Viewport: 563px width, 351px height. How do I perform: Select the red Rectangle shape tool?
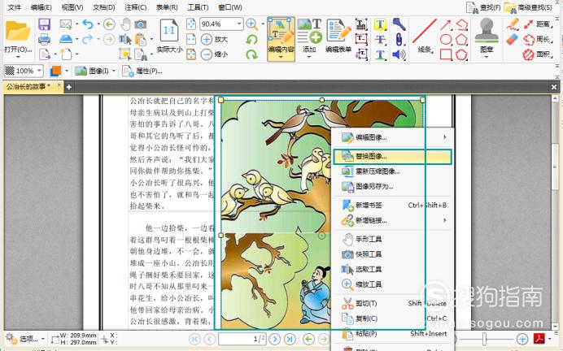(x=446, y=54)
